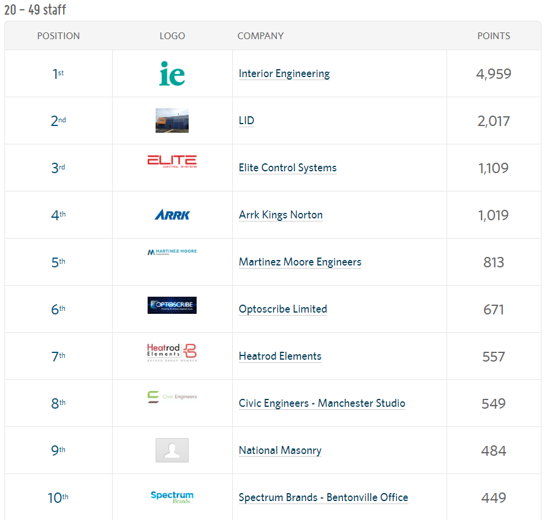Click the 484 points value

(494, 451)
